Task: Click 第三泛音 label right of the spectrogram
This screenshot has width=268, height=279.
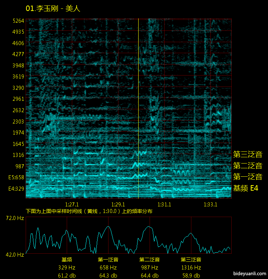Action: pos(247,154)
